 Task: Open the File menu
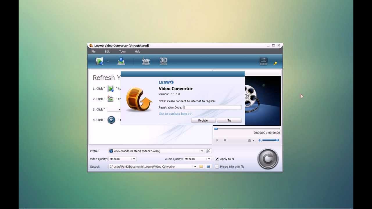tap(94, 51)
